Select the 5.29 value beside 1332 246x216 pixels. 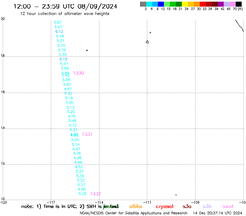tap(82, 194)
